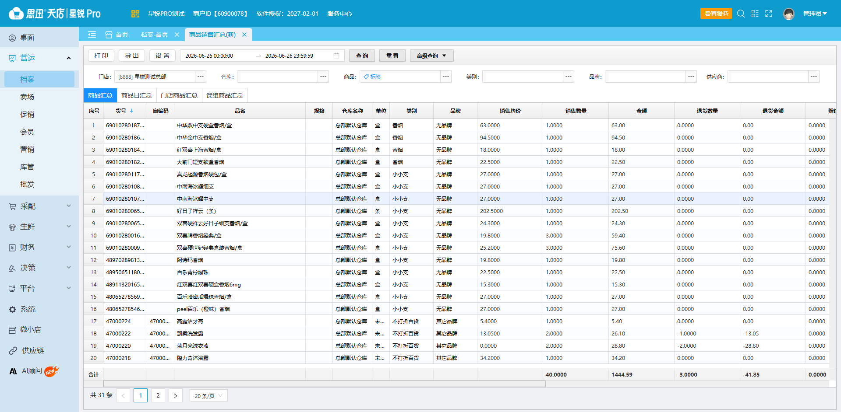841x412 pixels.
Task: Click the 供应商 ellipsis picker button
Action: point(814,77)
